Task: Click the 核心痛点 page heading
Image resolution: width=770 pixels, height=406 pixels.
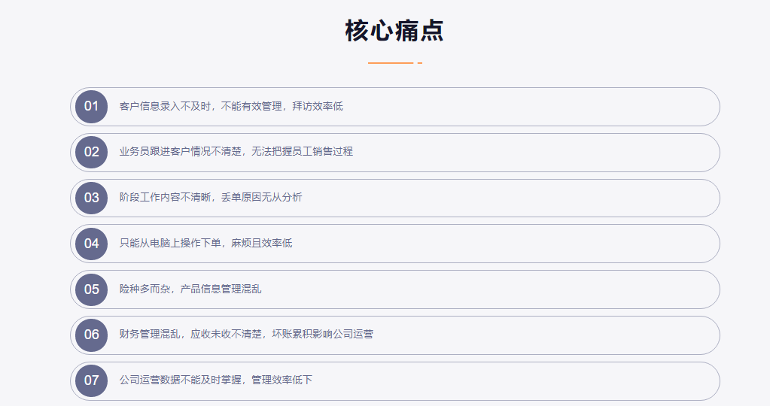Action: [x=394, y=31]
